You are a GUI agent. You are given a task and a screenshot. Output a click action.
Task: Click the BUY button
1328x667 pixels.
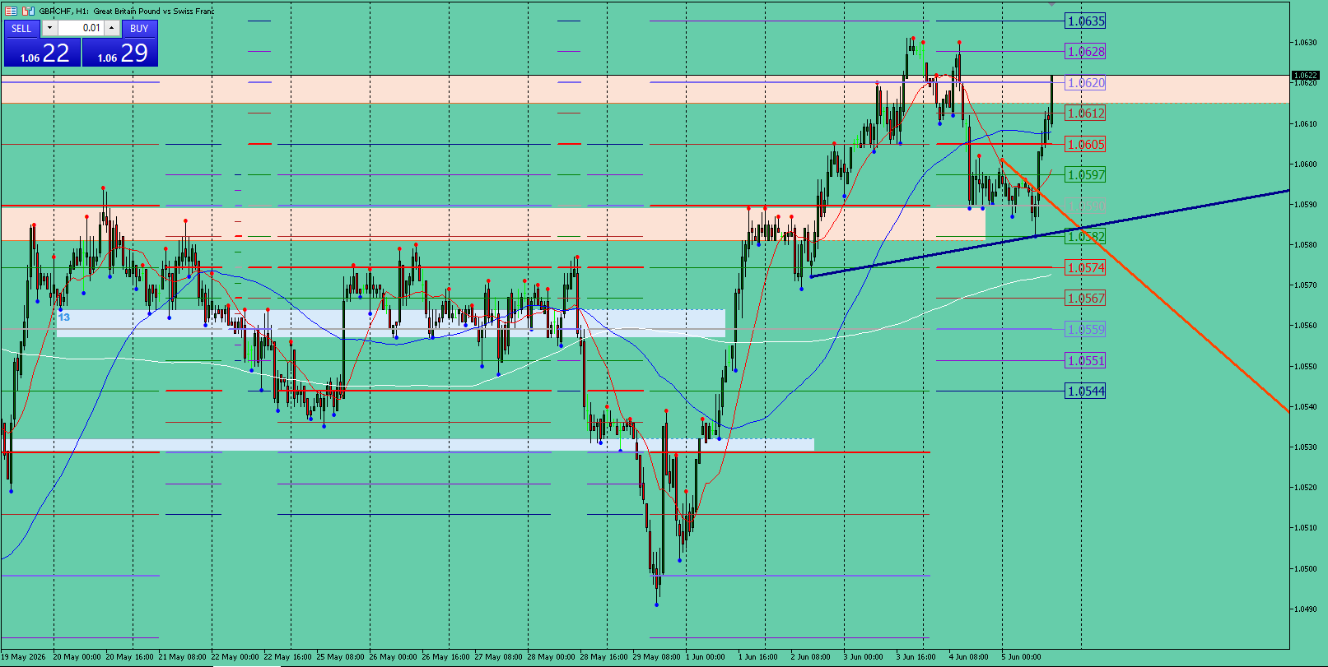click(139, 28)
